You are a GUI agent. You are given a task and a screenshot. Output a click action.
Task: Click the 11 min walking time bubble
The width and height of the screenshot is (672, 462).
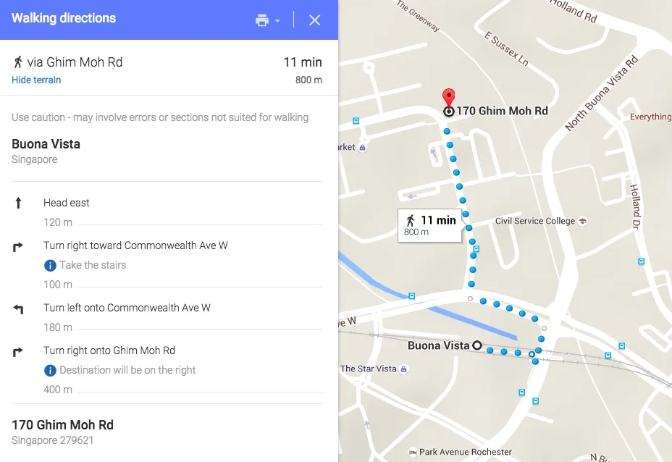(x=430, y=225)
